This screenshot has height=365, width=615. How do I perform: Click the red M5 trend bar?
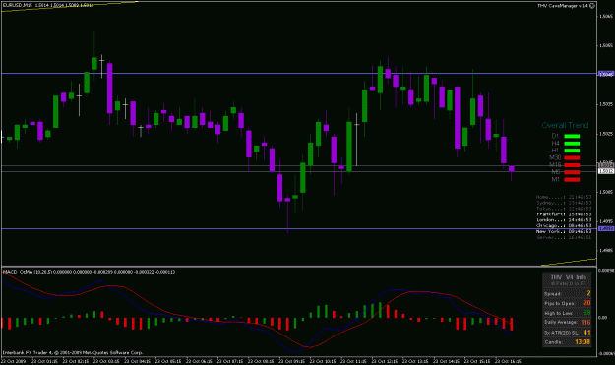[x=572, y=172]
